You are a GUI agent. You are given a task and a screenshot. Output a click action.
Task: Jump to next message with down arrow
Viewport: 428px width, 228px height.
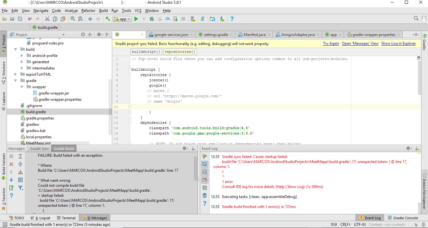pos(11,180)
